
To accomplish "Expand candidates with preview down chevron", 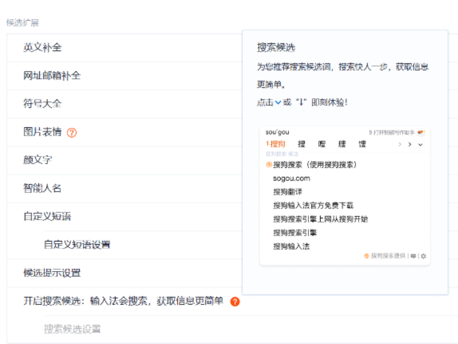I will 421,144.
